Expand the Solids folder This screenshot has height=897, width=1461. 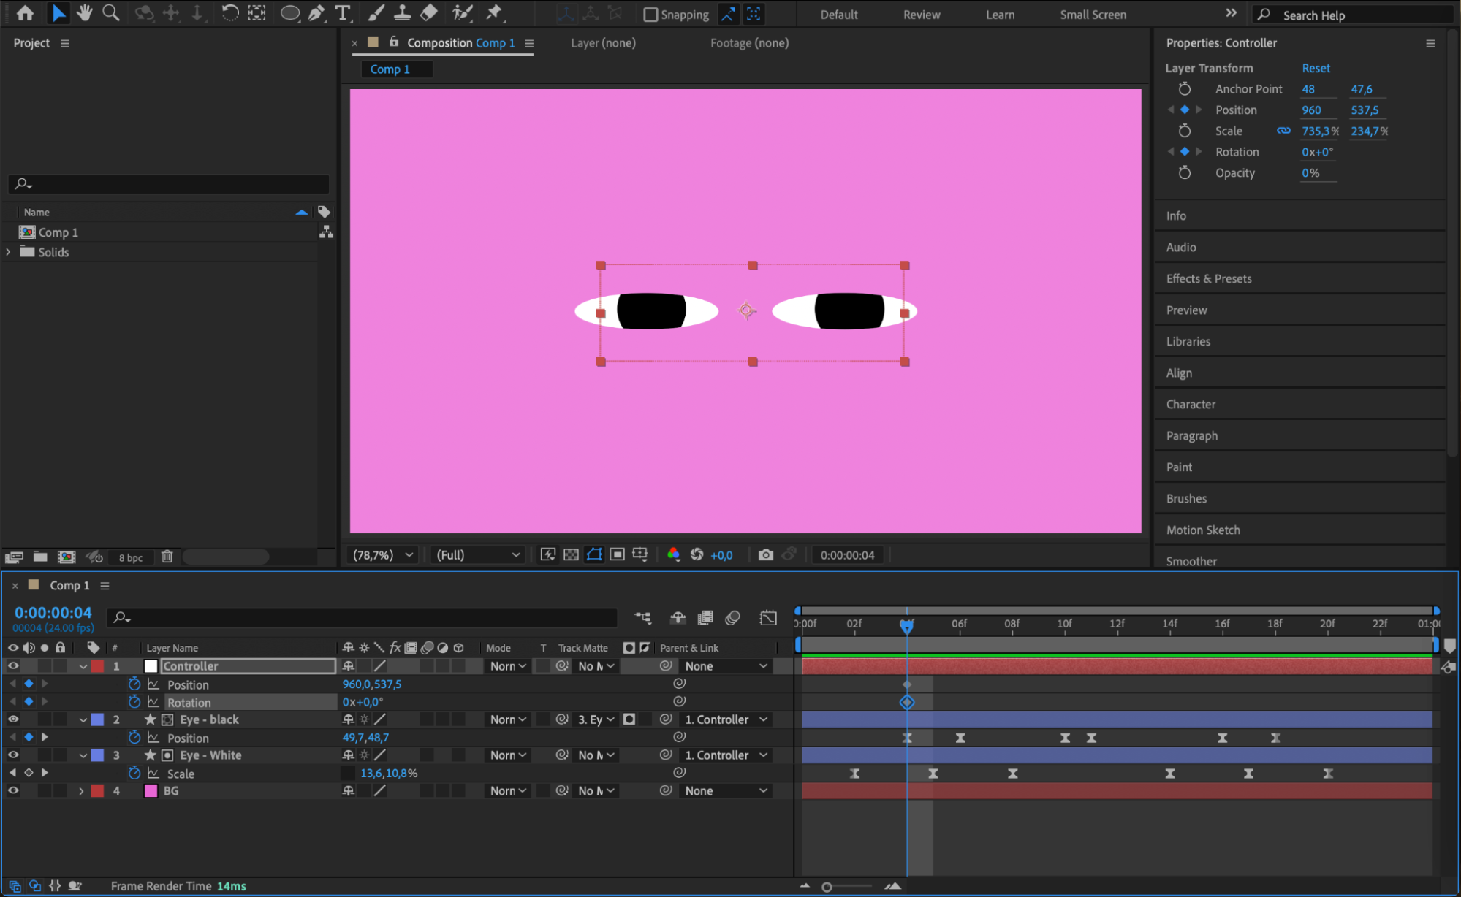(x=8, y=252)
